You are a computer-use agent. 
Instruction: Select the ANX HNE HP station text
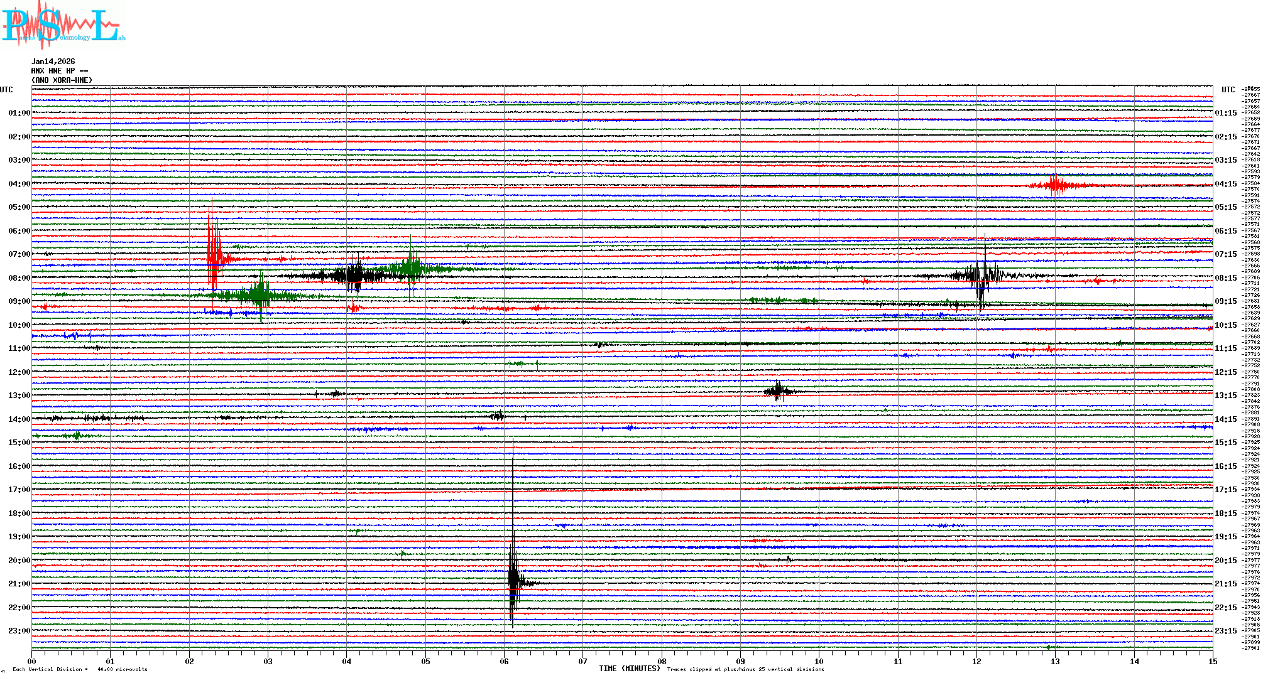pos(59,71)
